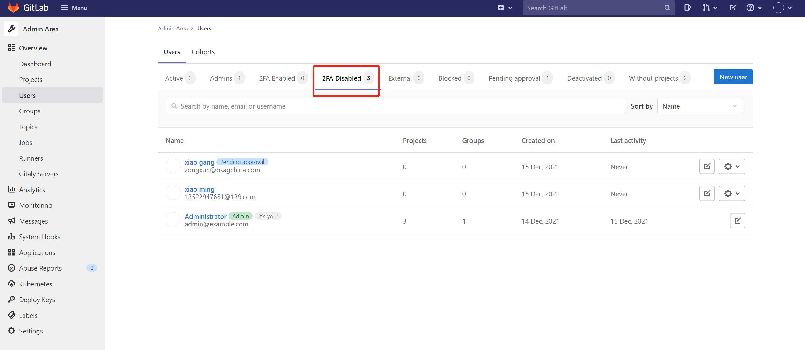The height and width of the screenshot is (350, 805).
Task: Click xiao gang avatar
Action: coord(173,165)
